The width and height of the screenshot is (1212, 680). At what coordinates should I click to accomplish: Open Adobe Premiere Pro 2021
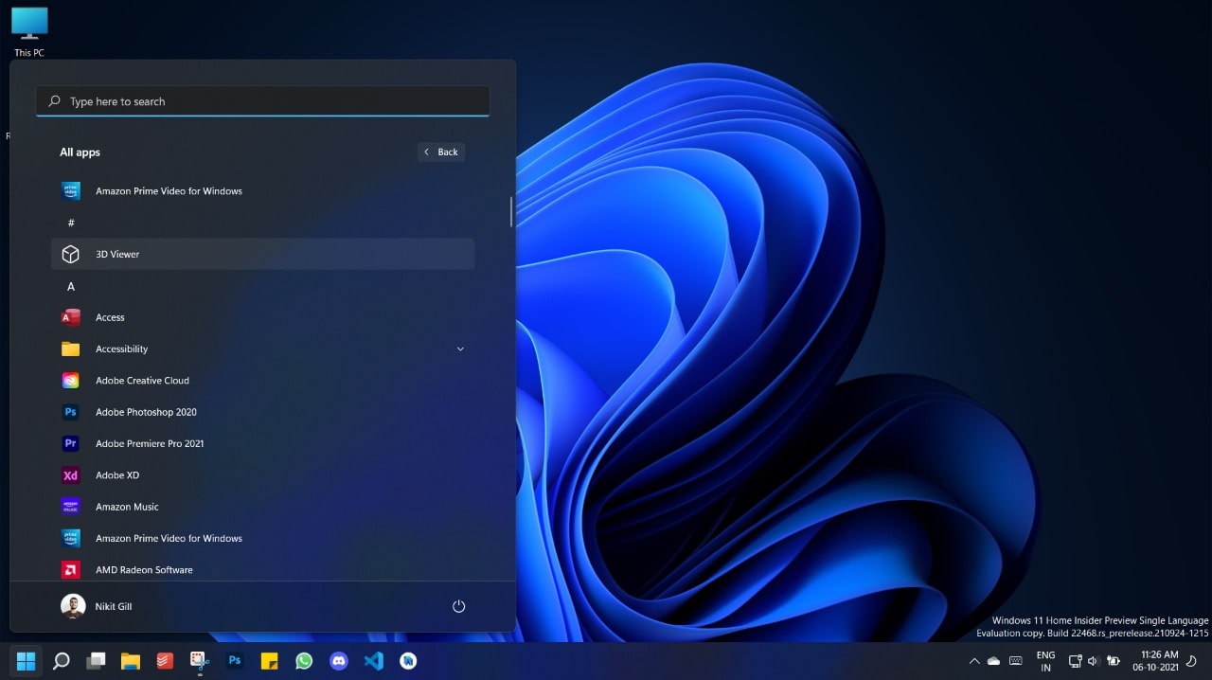click(262, 443)
